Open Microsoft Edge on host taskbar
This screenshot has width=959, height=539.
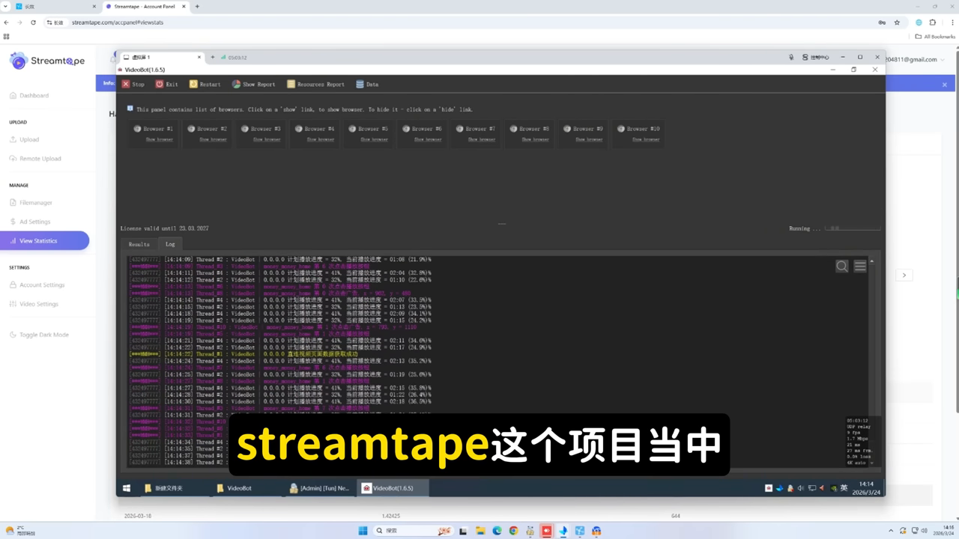497,531
